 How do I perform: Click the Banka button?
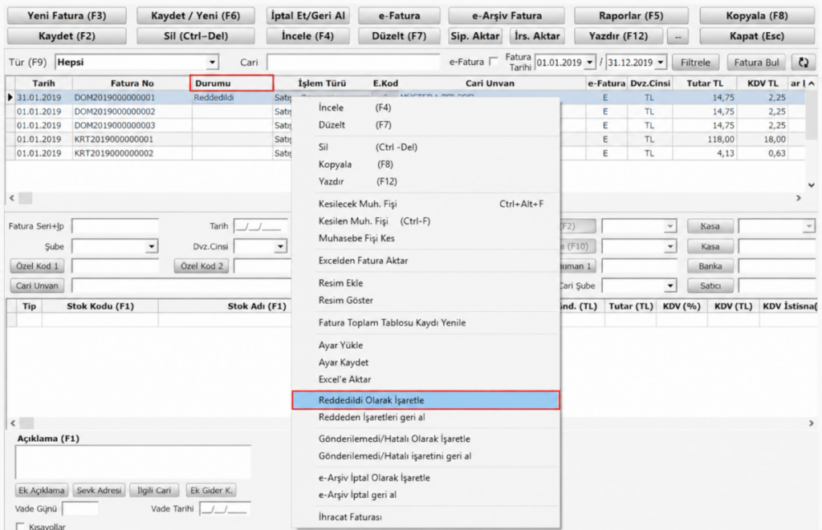click(710, 266)
